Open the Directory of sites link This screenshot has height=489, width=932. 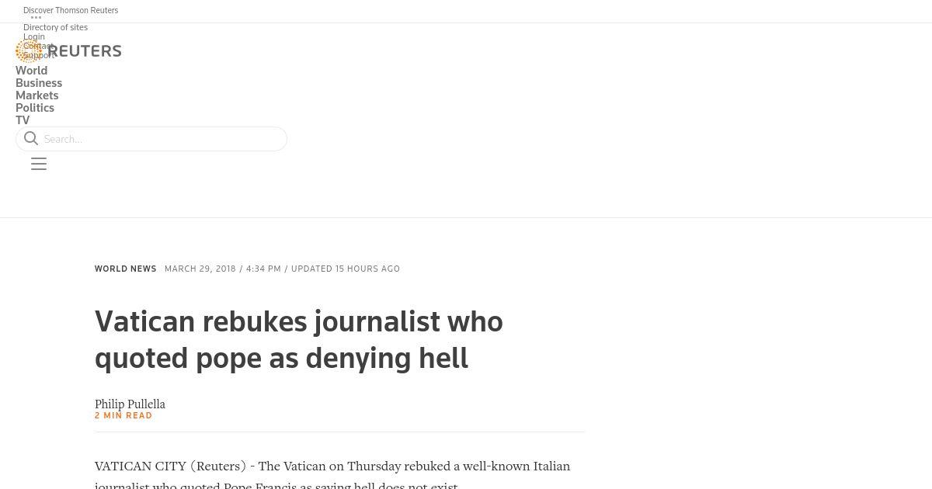click(x=55, y=27)
